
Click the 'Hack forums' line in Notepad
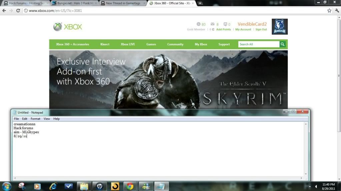point(23,128)
